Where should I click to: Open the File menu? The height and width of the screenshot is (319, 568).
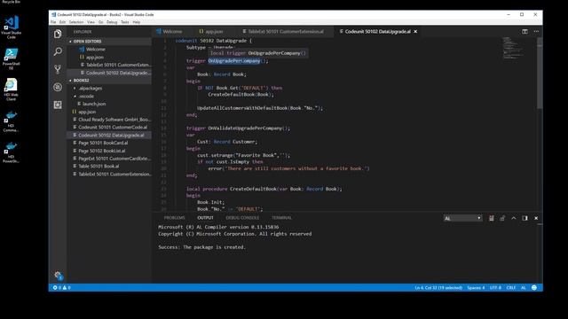point(53,22)
